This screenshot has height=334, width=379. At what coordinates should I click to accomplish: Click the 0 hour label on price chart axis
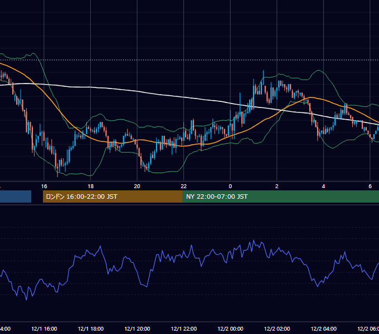coord(230,186)
